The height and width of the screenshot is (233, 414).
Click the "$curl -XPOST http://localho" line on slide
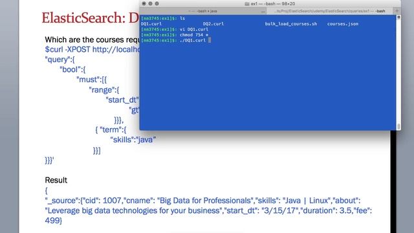(92, 49)
